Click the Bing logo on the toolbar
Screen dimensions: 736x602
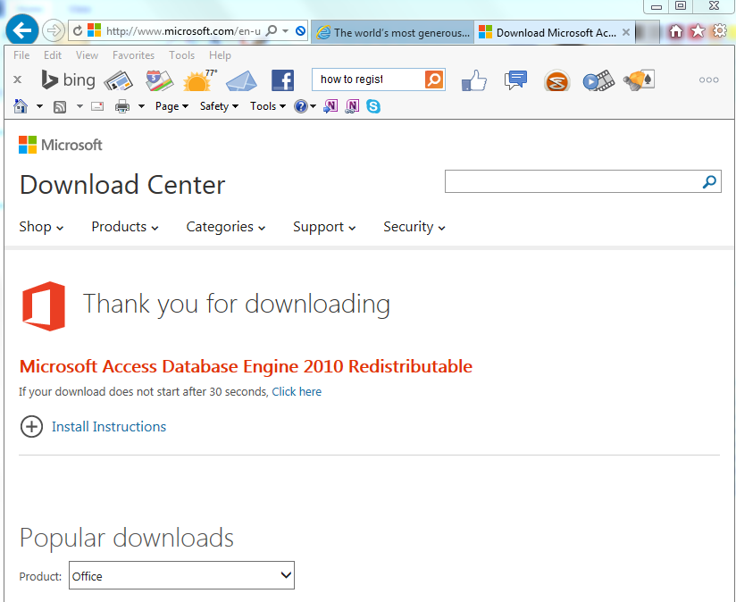click(69, 79)
